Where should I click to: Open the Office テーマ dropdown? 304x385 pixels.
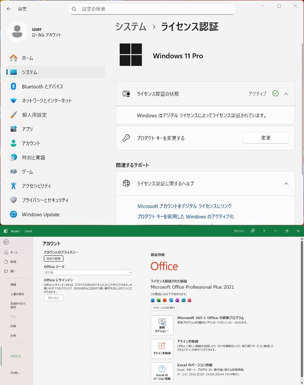tap(88, 273)
